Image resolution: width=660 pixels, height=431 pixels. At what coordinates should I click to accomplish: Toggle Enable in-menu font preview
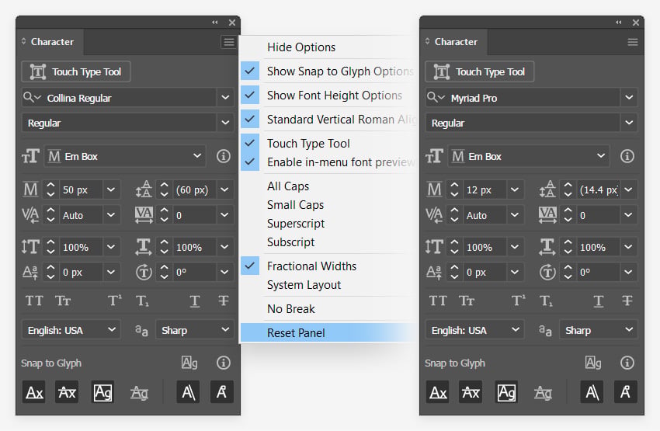pyautogui.click(x=328, y=162)
